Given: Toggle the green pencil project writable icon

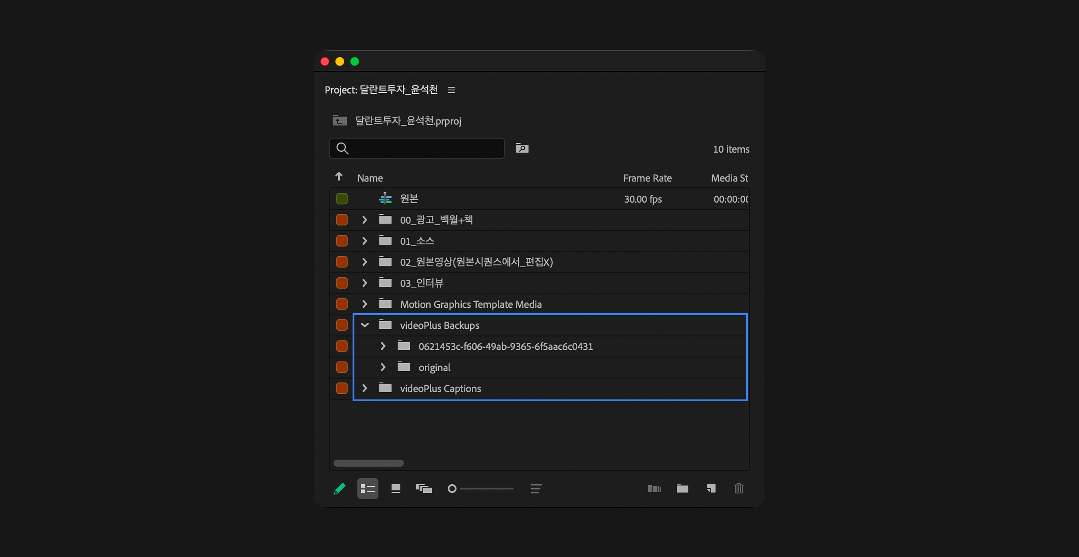Looking at the screenshot, I should pos(339,488).
